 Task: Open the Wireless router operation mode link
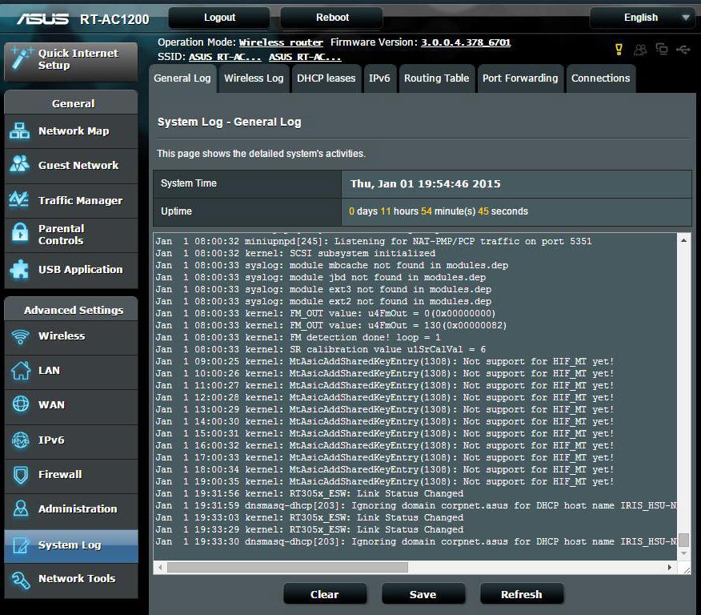[x=281, y=42]
